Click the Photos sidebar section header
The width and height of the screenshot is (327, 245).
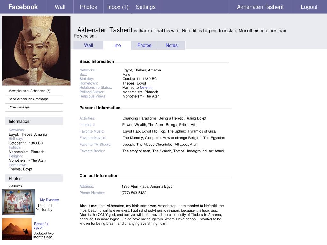[x=34, y=178]
